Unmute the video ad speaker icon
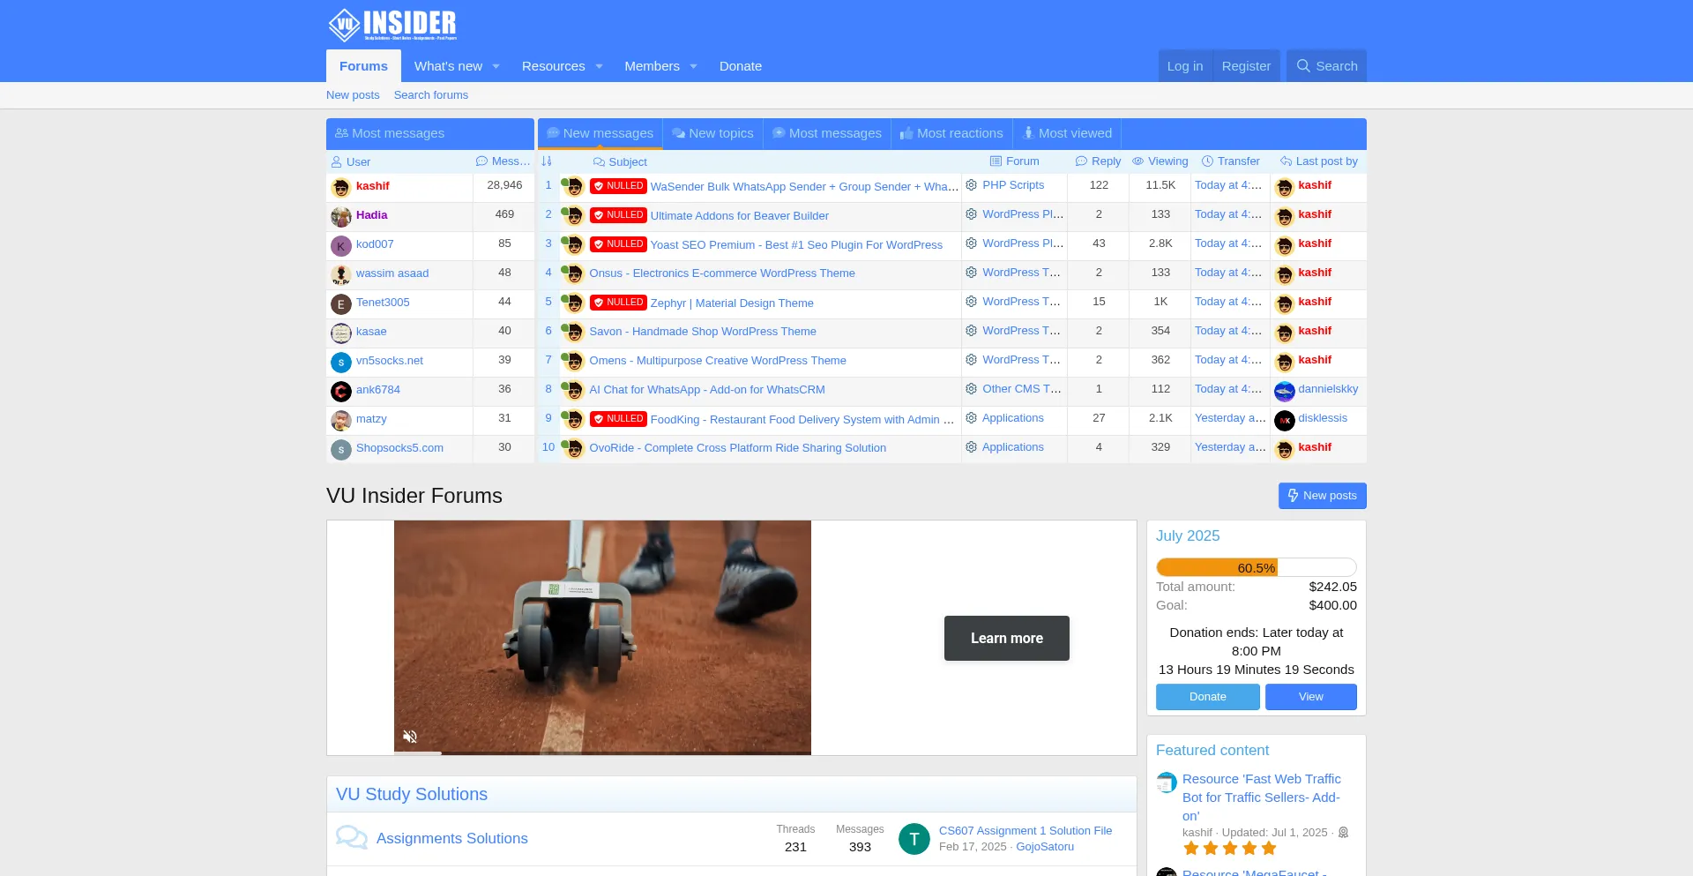The width and height of the screenshot is (1693, 876). (409, 736)
